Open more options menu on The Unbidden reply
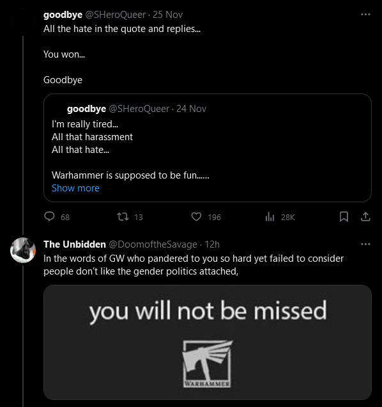 pos(365,244)
